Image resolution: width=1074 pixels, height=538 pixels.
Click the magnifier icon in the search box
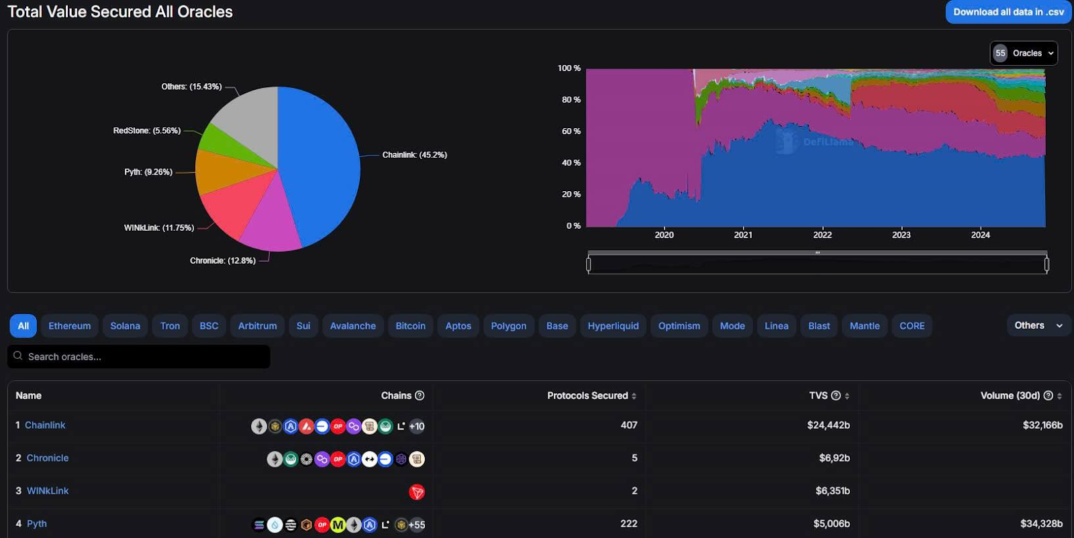click(x=18, y=356)
